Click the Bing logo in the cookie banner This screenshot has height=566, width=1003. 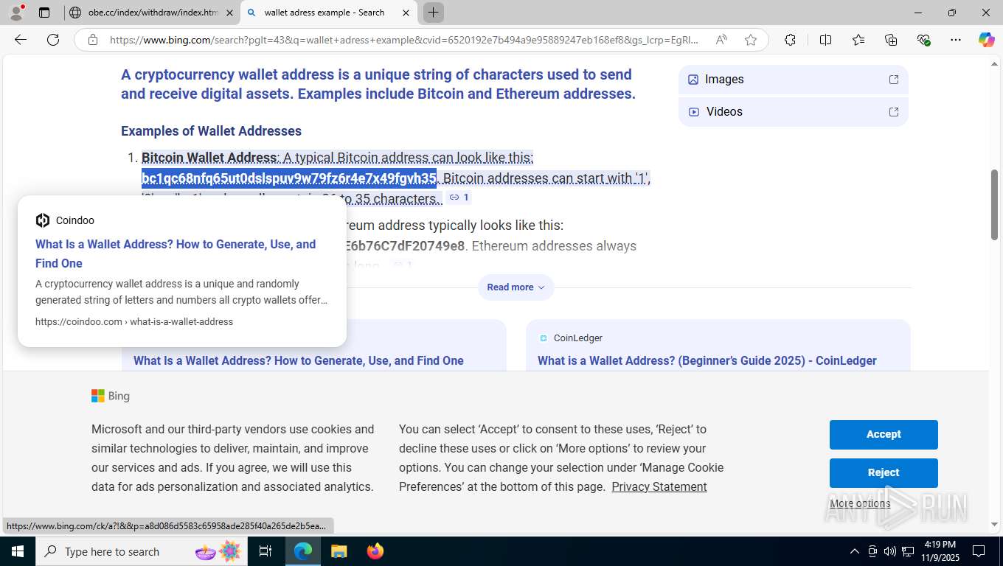point(111,396)
